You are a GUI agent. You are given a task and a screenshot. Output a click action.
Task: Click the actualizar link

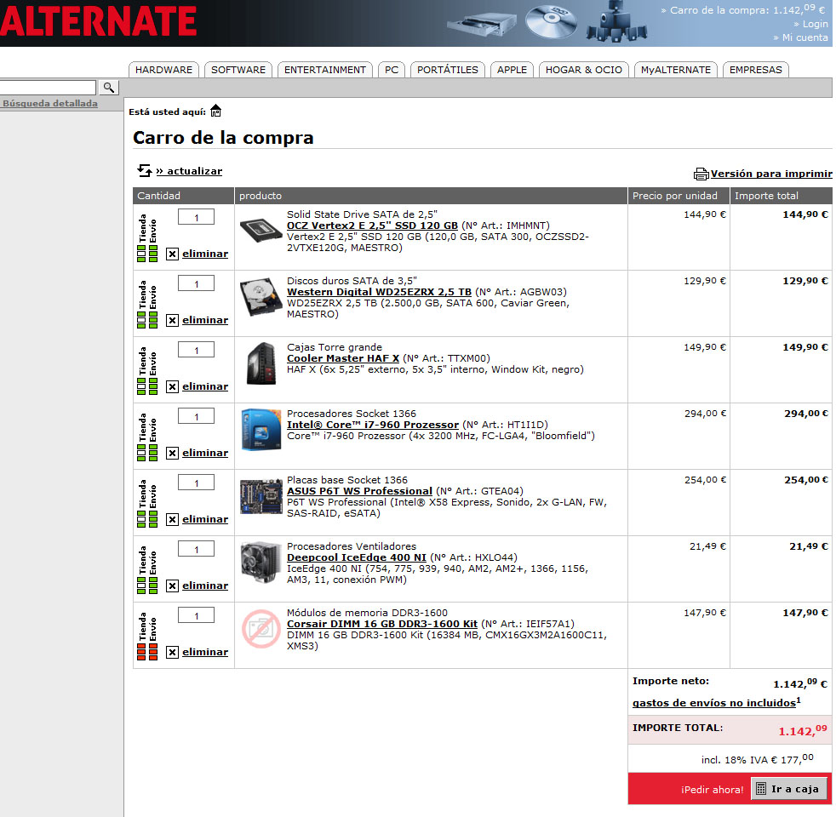pos(189,171)
